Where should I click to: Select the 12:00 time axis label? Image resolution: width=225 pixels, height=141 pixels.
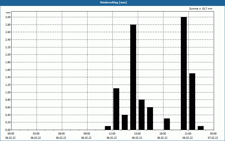[x=112, y=134]
